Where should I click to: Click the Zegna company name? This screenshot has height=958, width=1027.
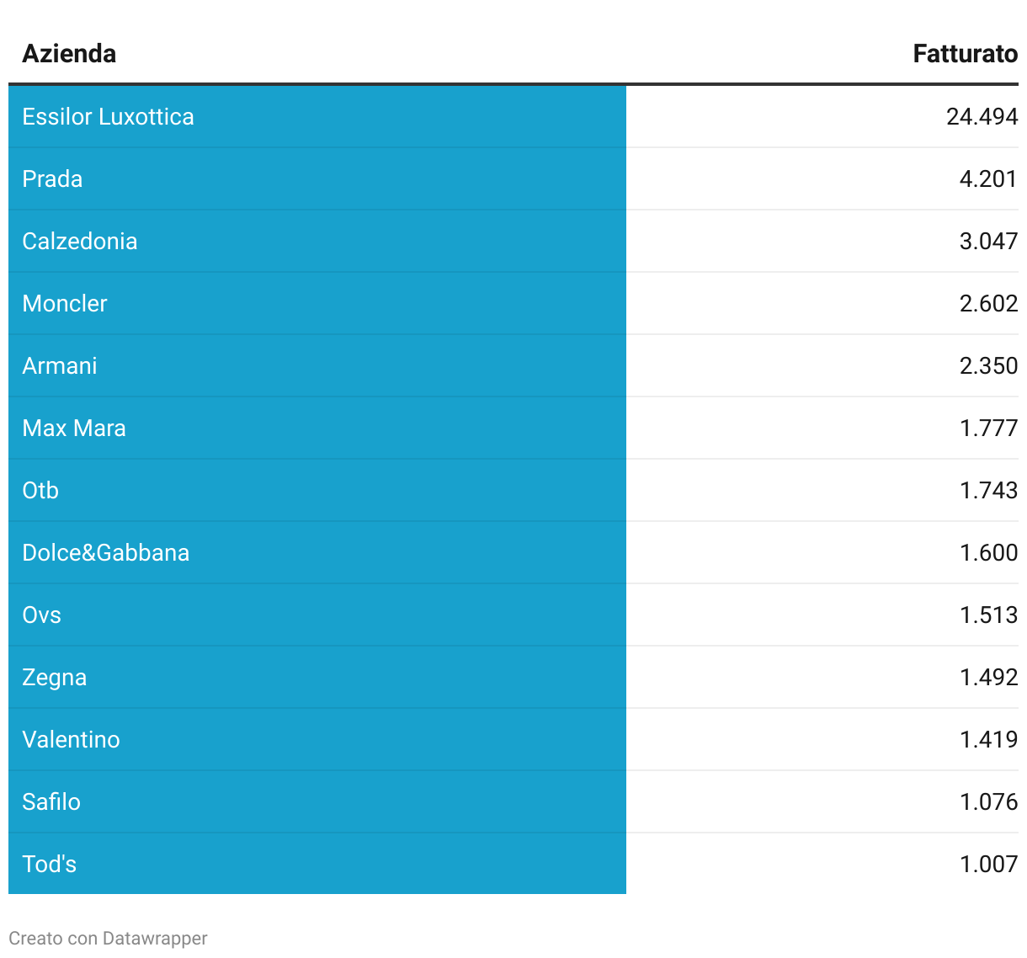[x=54, y=678]
